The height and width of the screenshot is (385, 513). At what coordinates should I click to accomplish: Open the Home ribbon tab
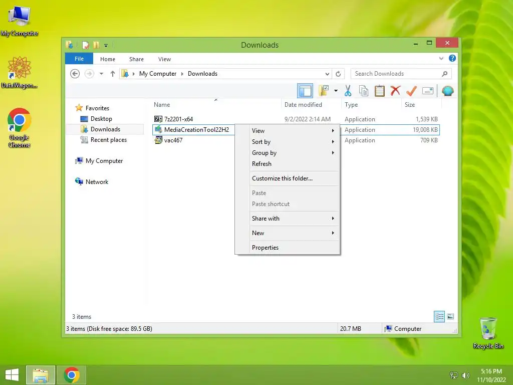(x=108, y=59)
